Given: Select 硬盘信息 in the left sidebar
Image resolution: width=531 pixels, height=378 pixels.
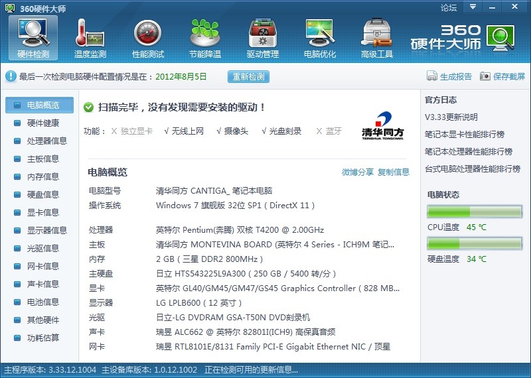Looking at the screenshot, I should (x=42, y=194).
